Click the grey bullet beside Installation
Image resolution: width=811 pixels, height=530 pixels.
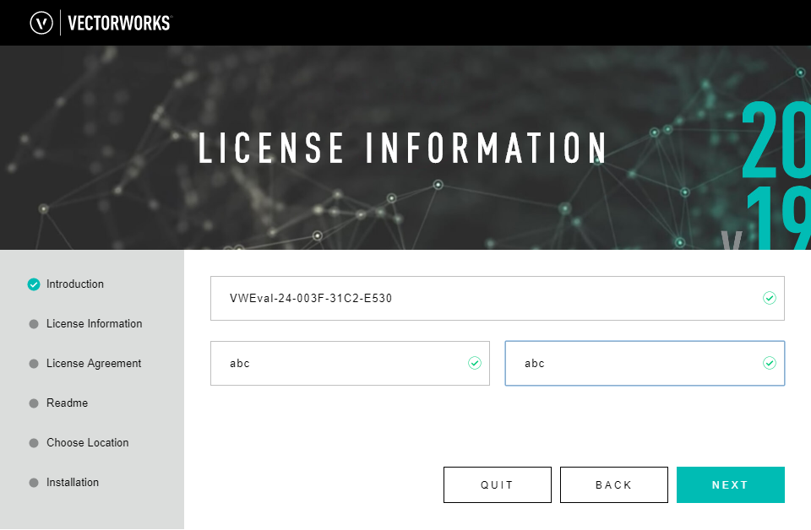[34, 483]
